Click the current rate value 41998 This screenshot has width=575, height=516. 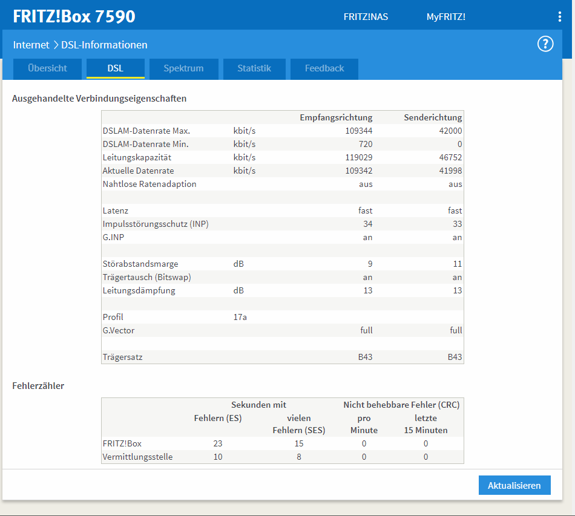(450, 171)
